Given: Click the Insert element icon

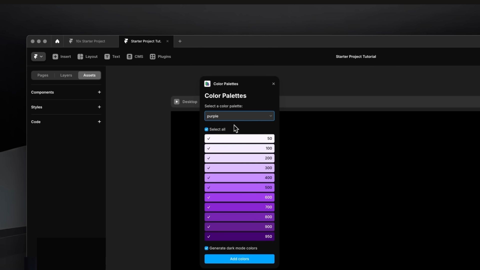Looking at the screenshot, I should (x=55, y=56).
